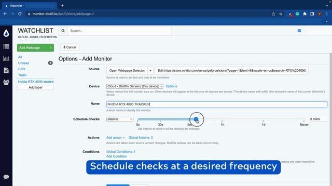Open the Interval schedule type dropdown

coord(120,119)
